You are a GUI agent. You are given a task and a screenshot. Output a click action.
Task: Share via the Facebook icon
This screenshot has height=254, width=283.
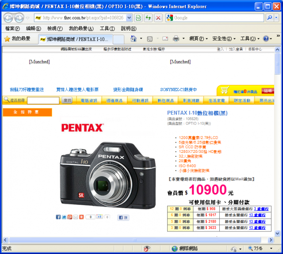pos(58,217)
